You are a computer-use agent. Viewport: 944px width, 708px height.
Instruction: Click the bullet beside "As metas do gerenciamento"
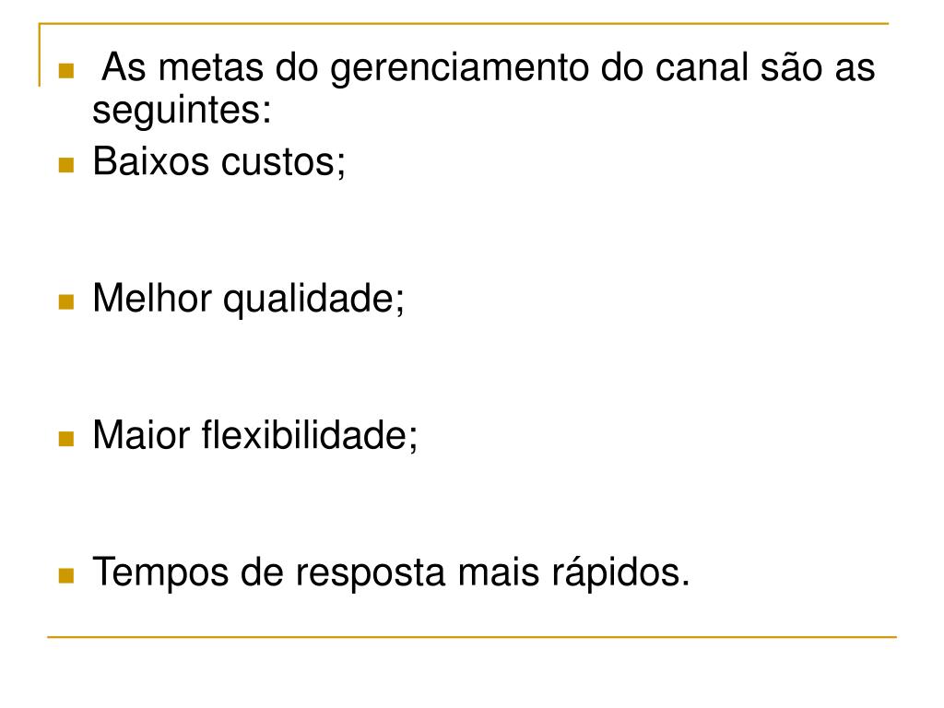tap(66, 71)
